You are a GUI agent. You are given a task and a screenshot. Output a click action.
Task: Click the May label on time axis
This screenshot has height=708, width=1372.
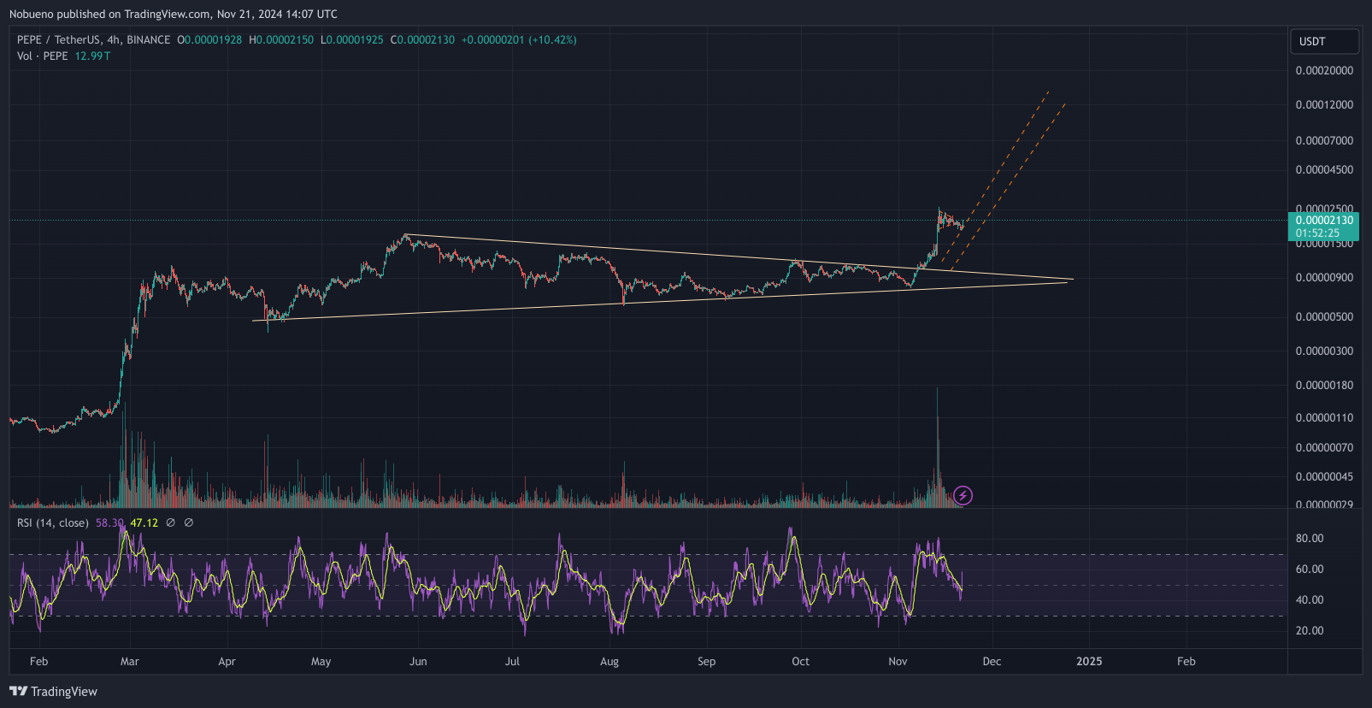[321, 662]
